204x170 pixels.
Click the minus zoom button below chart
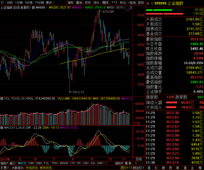point(142,163)
